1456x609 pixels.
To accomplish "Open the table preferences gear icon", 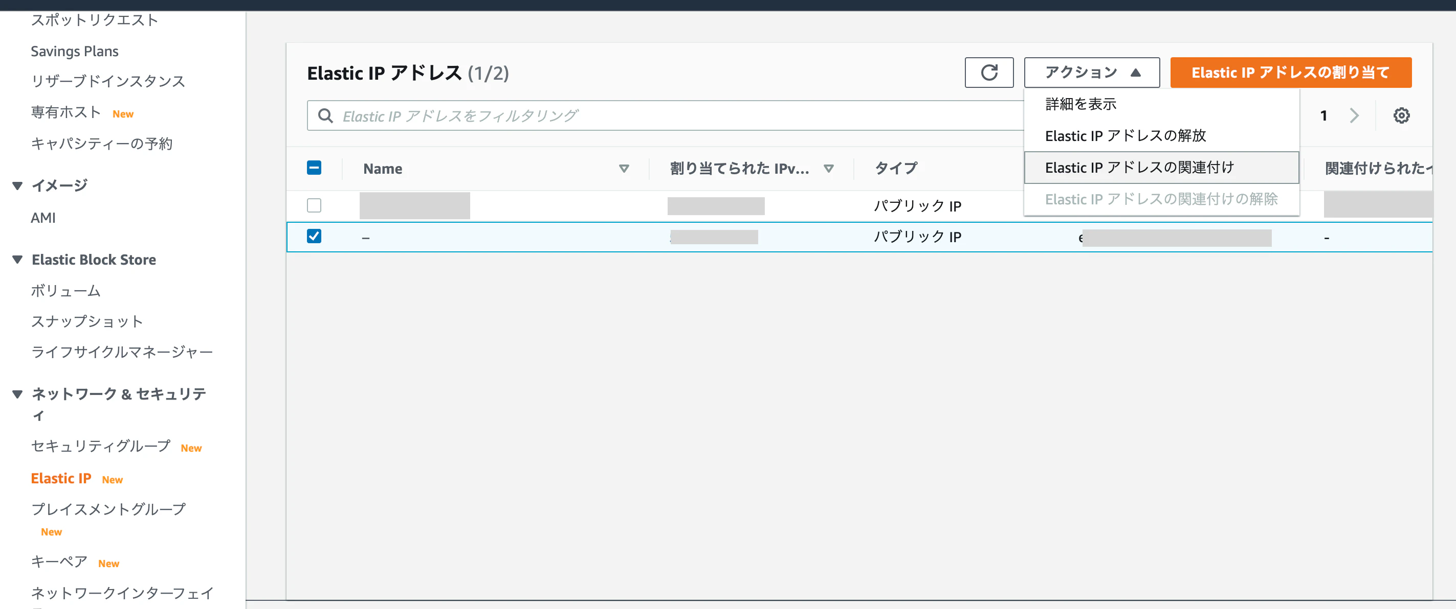I will (1401, 115).
